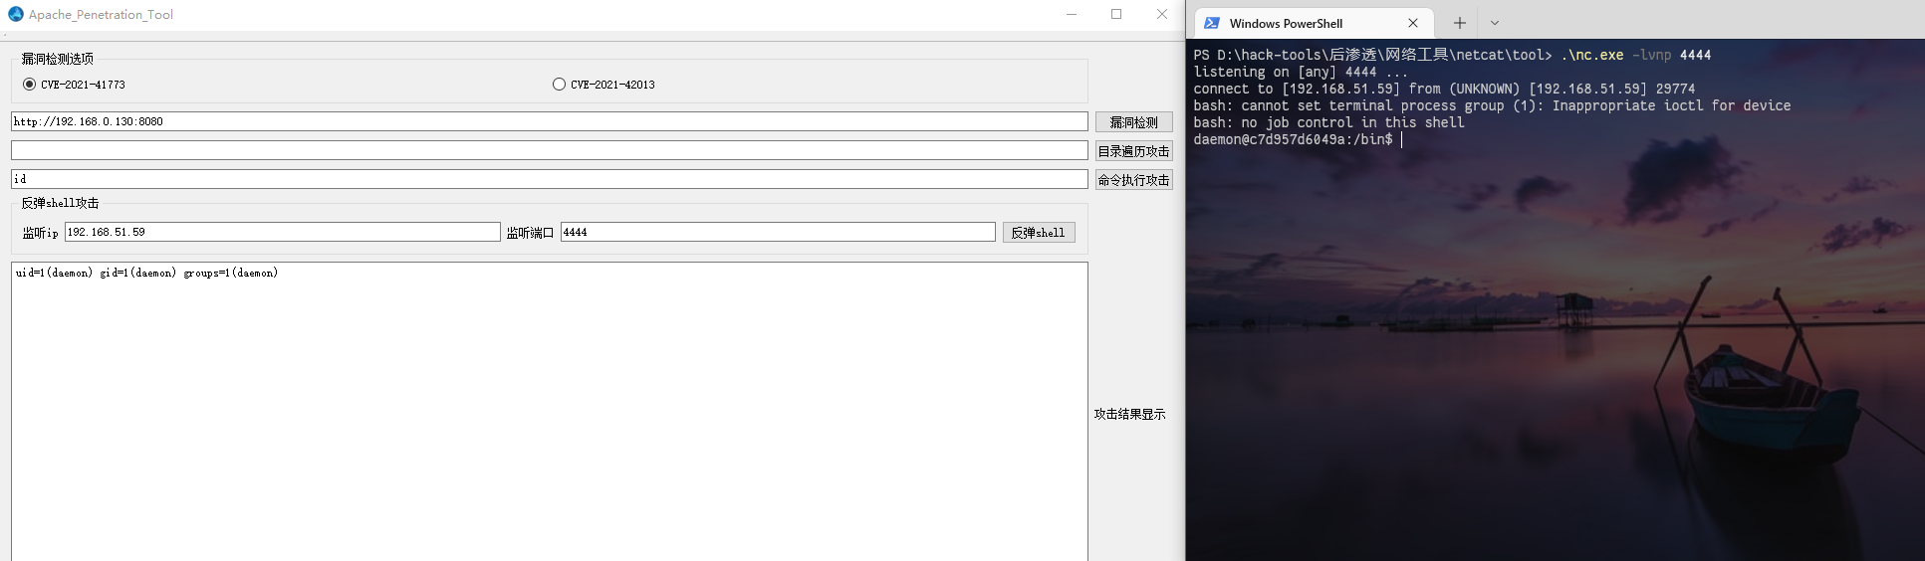Screen dimensions: 1925x561
Task: Click the 监听ip label
Action: 41,233
